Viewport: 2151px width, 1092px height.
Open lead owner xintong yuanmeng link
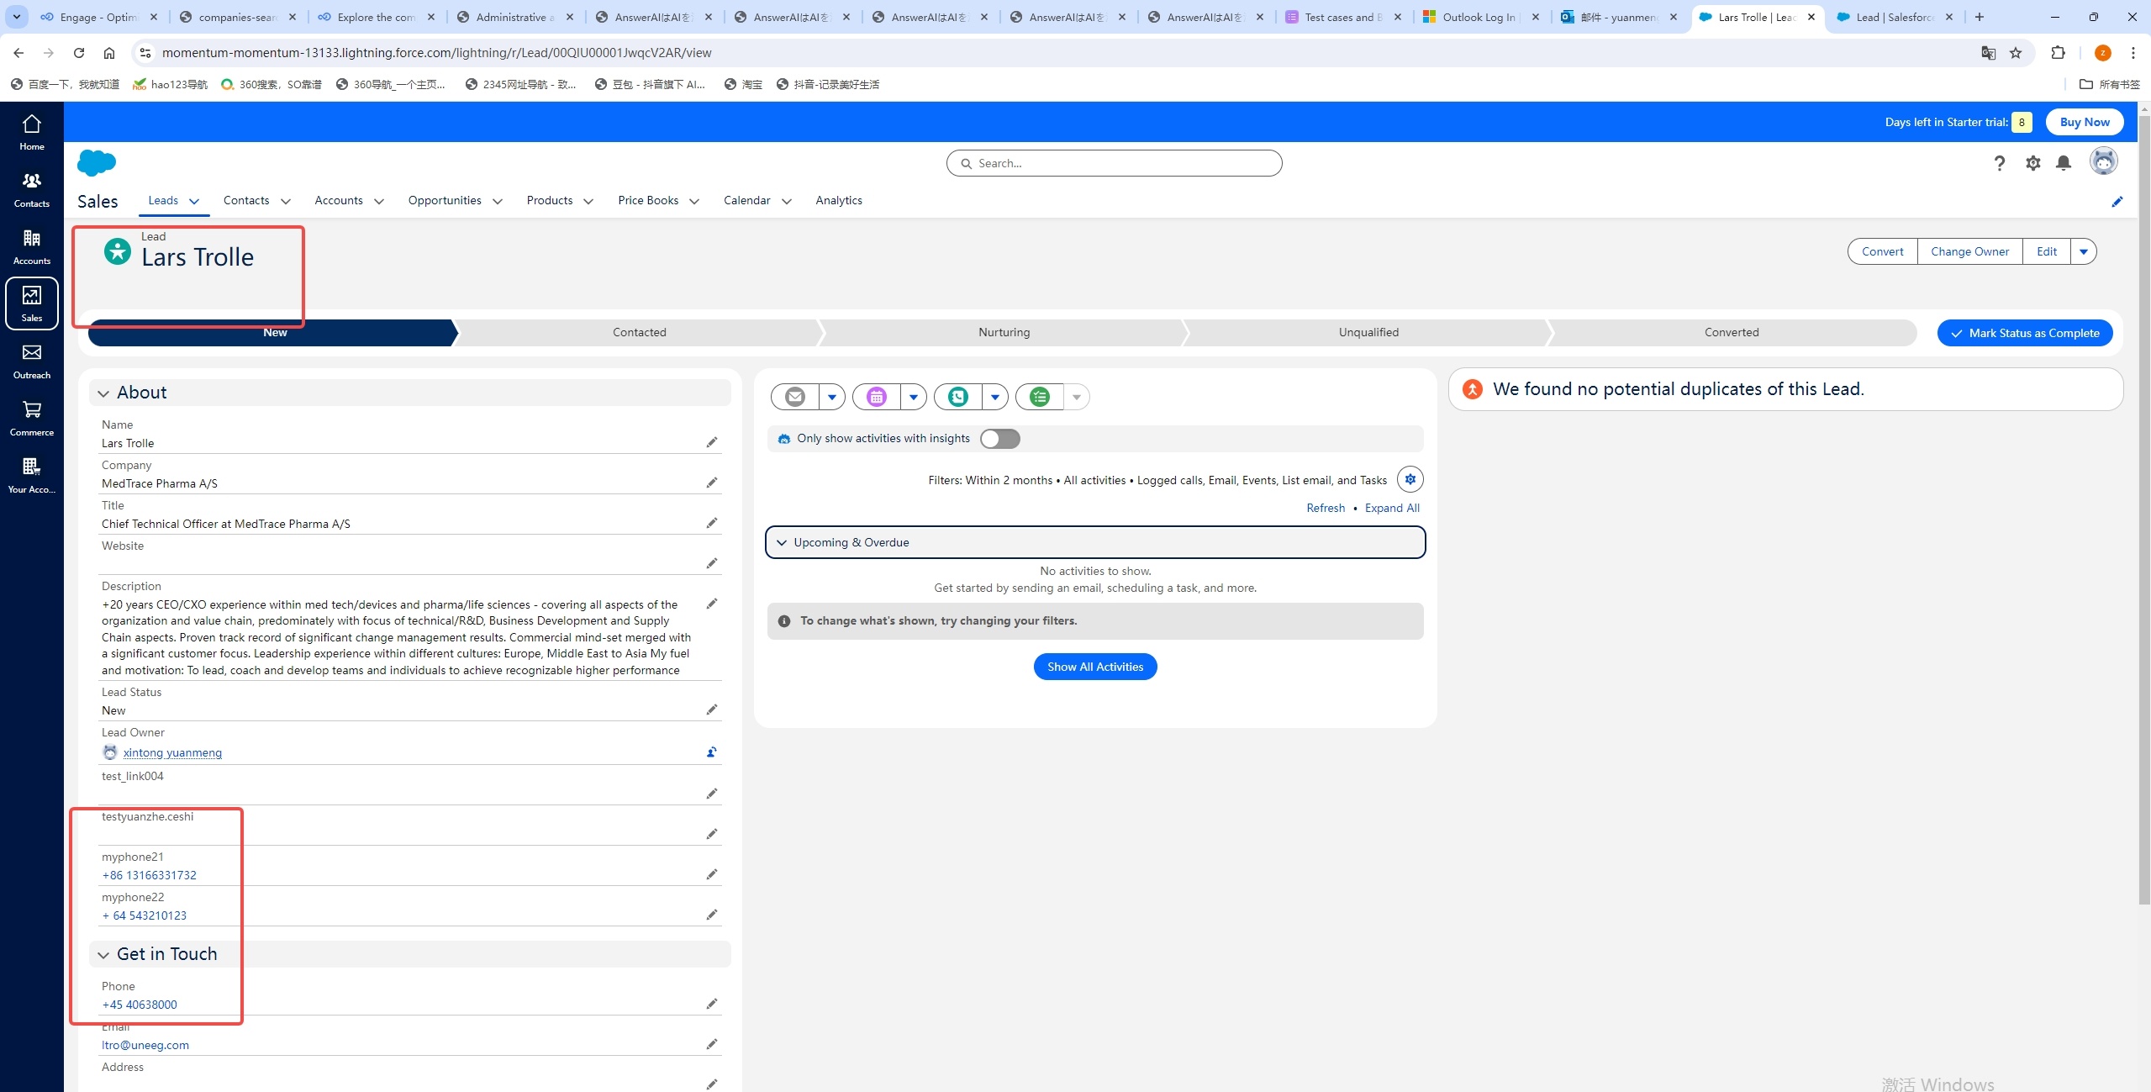172,752
